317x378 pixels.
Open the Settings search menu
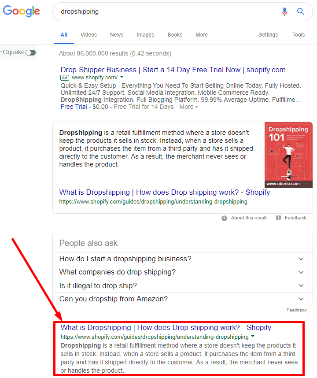coord(268,35)
